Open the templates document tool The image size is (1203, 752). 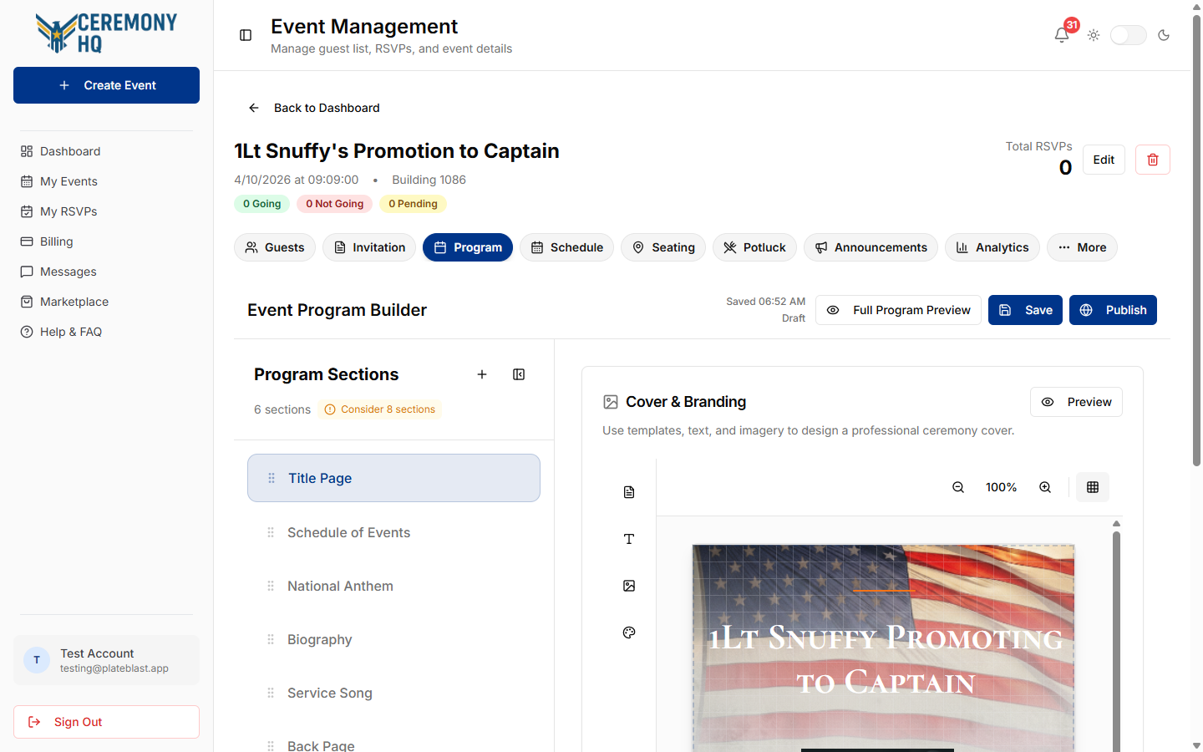629,492
